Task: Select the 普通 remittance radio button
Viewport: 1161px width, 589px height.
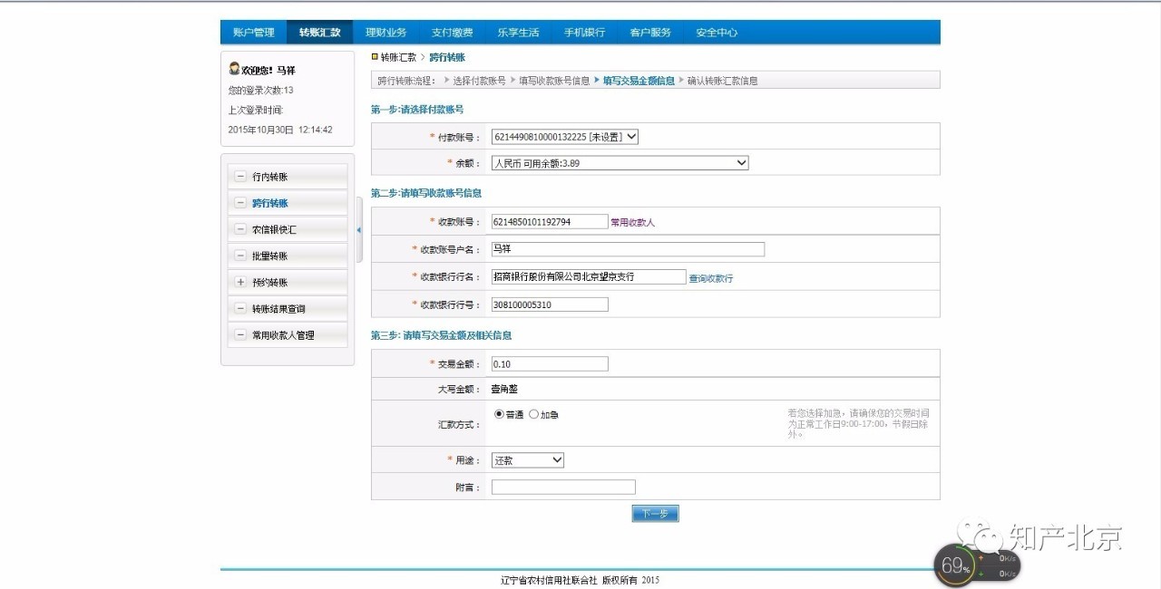Action: pos(499,414)
